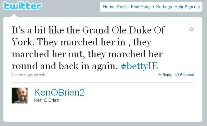Favorite the tweet with the star icon
The height and width of the screenshot is (126, 207).
pos(191,29)
